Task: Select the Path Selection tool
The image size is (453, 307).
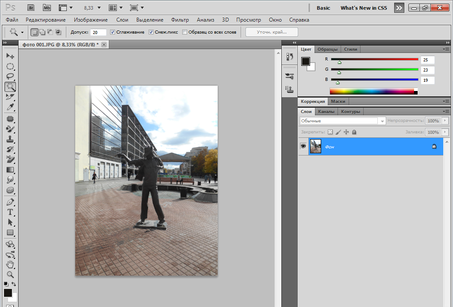Action: click(x=10, y=222)
